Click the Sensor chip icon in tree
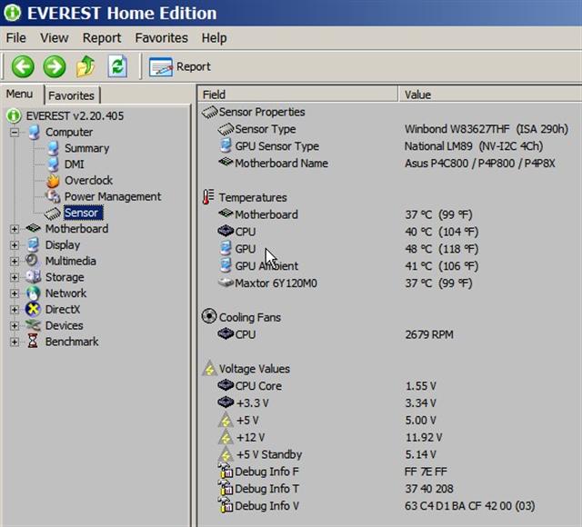This screenshot has height=527, width=582. point(53,213)
